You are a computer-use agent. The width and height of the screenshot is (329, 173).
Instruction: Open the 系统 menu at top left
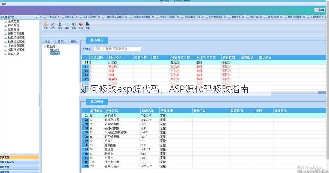coord(4,4)
